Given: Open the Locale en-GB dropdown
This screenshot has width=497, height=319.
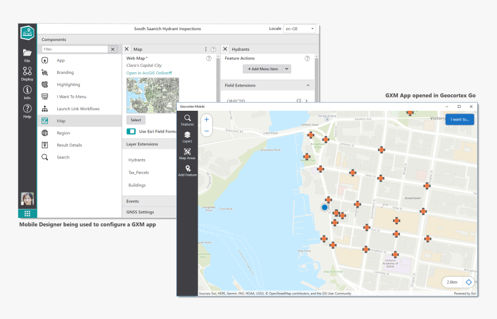Looking at the screenshot, I should [x=300, y=28].
